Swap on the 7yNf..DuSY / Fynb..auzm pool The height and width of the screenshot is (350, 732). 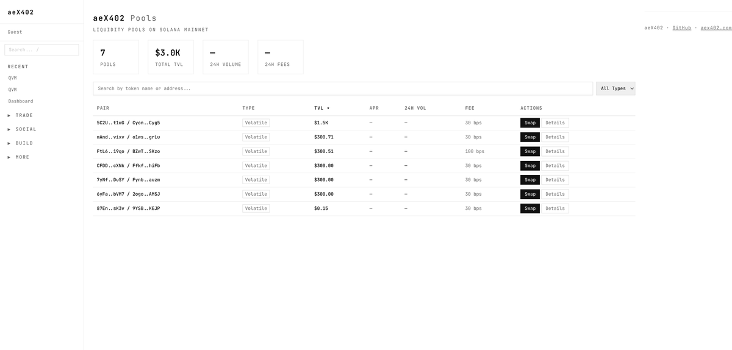coord(530,180)
